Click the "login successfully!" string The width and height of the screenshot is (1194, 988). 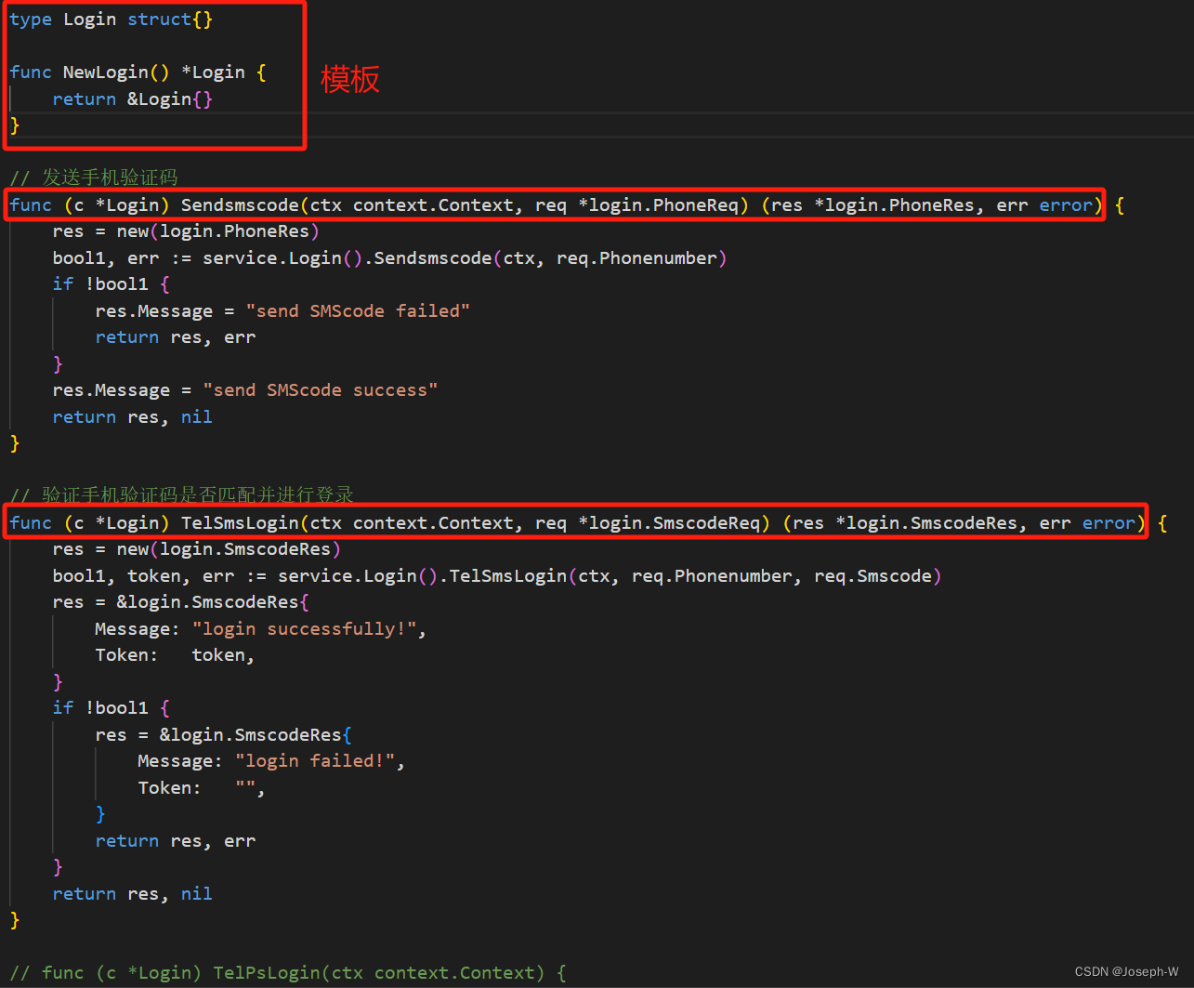click(305, 629)
